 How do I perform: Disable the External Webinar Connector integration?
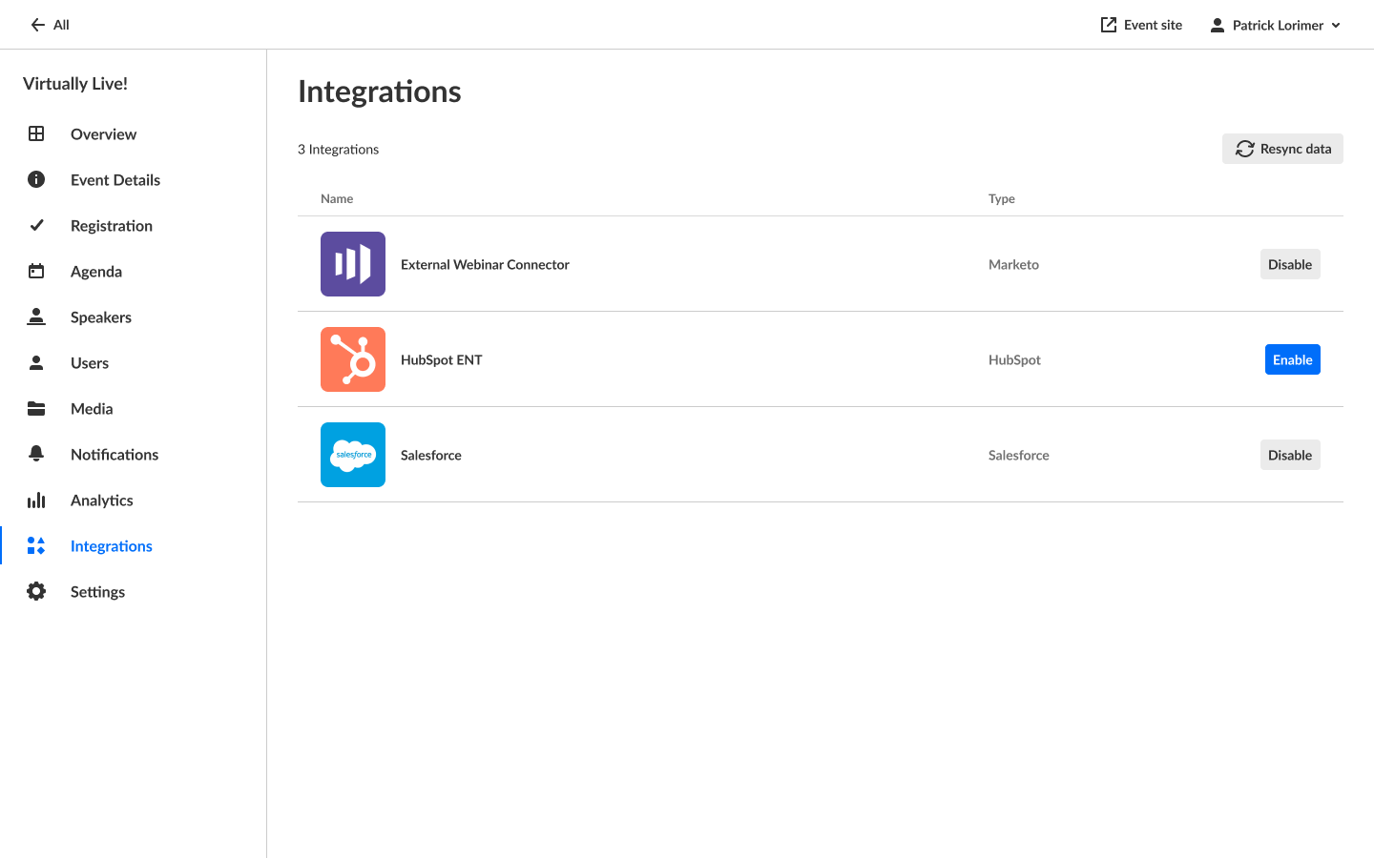coord(1289,265)
